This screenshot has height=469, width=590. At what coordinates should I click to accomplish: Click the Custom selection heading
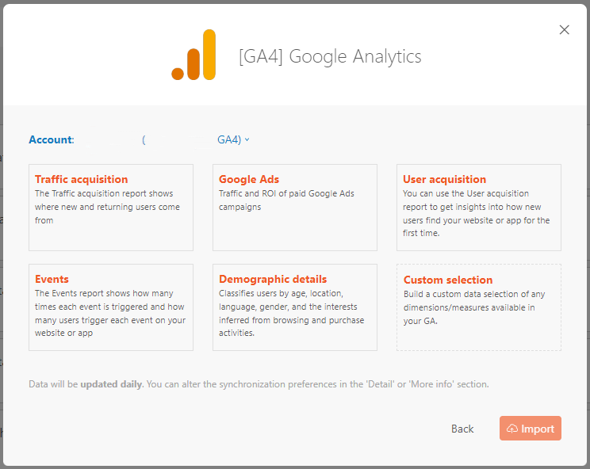[x=448, y=280]
